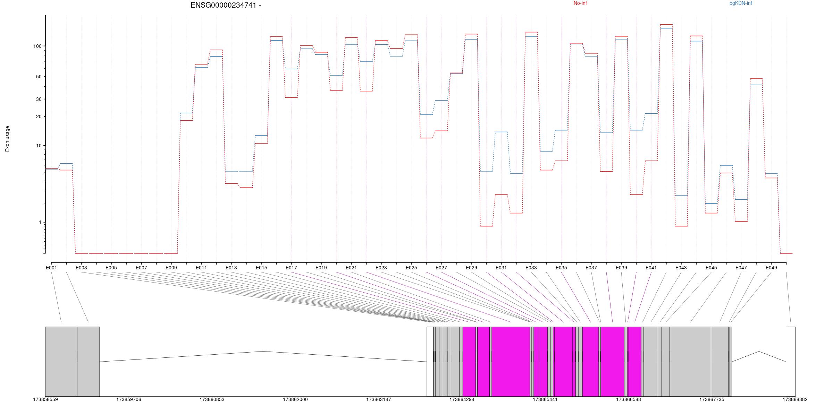This screenshot has width=833, height=416.
Task: Select the E025 exon axis label
Action: point(411,268)
